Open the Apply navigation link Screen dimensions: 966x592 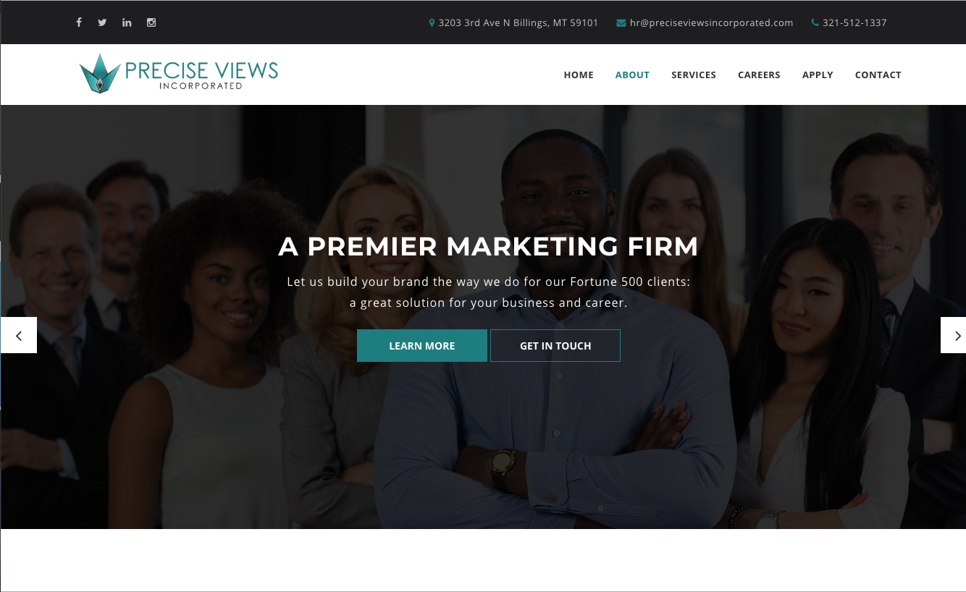click(x=818, y=75)
